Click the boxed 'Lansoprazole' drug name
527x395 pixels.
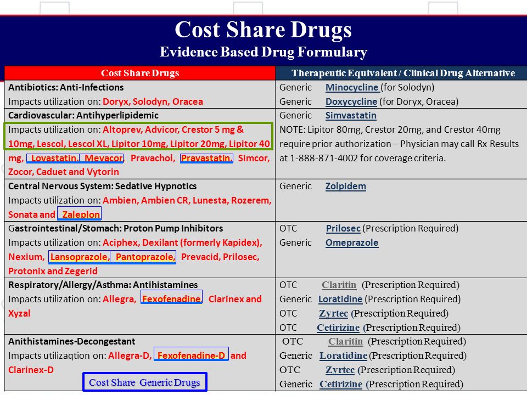[x=80, y=257]
